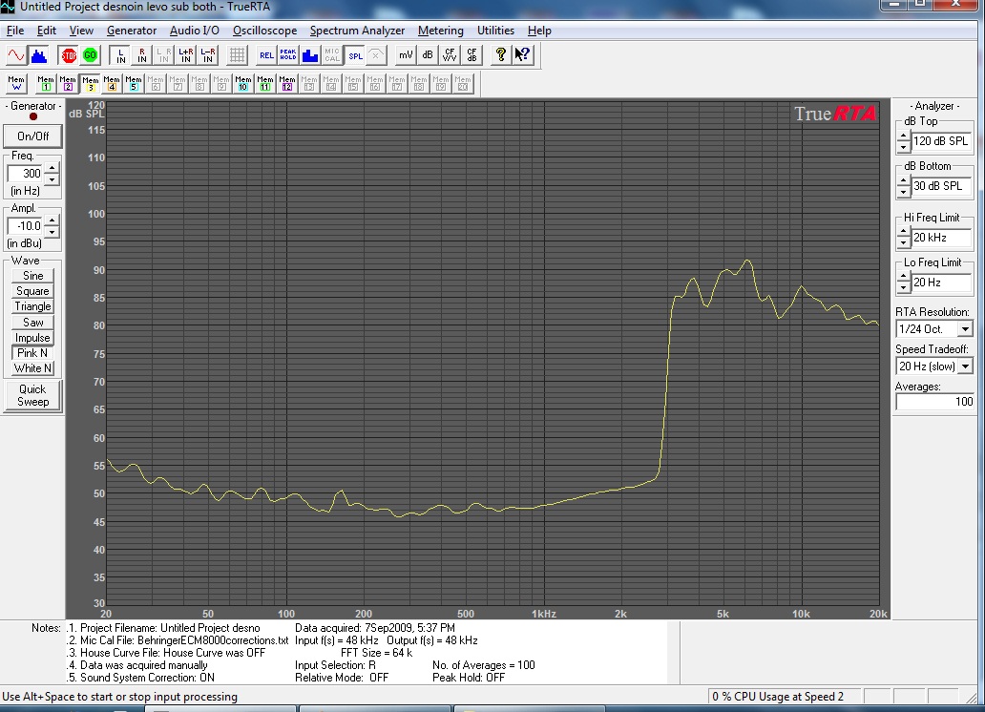The width and height of the screenshot is (985, 712).
Task: Open the Oscilloscope menu
Action: tap(264, 31)
